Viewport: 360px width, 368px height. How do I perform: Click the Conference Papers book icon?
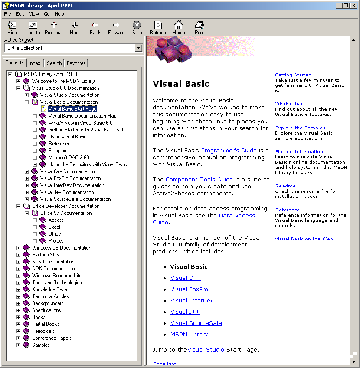26,338
